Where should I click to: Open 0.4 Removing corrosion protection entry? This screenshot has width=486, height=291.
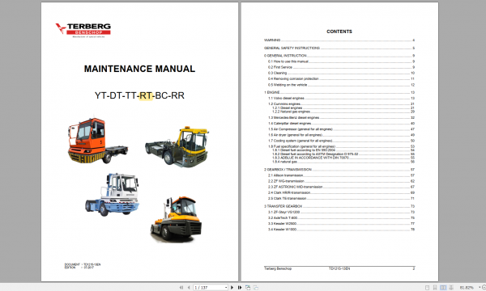(x=341, y=79)
